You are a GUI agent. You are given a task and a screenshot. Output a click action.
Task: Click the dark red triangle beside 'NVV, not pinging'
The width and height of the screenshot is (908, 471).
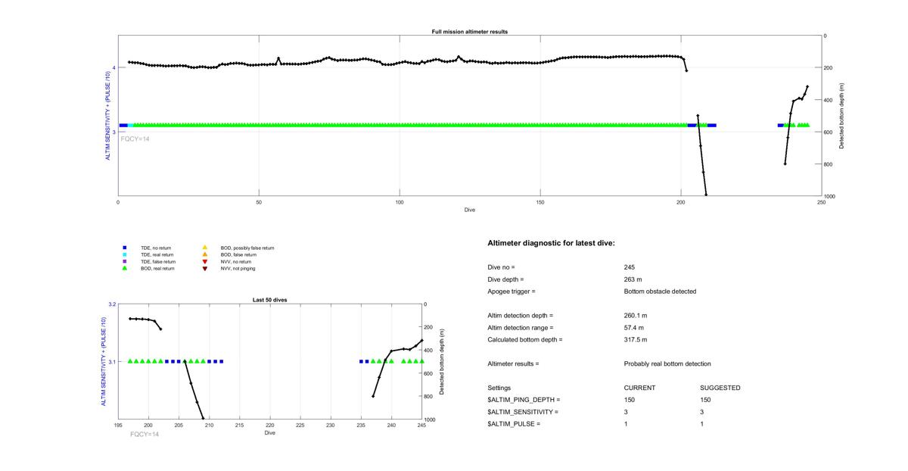click(x=204, y=268)
